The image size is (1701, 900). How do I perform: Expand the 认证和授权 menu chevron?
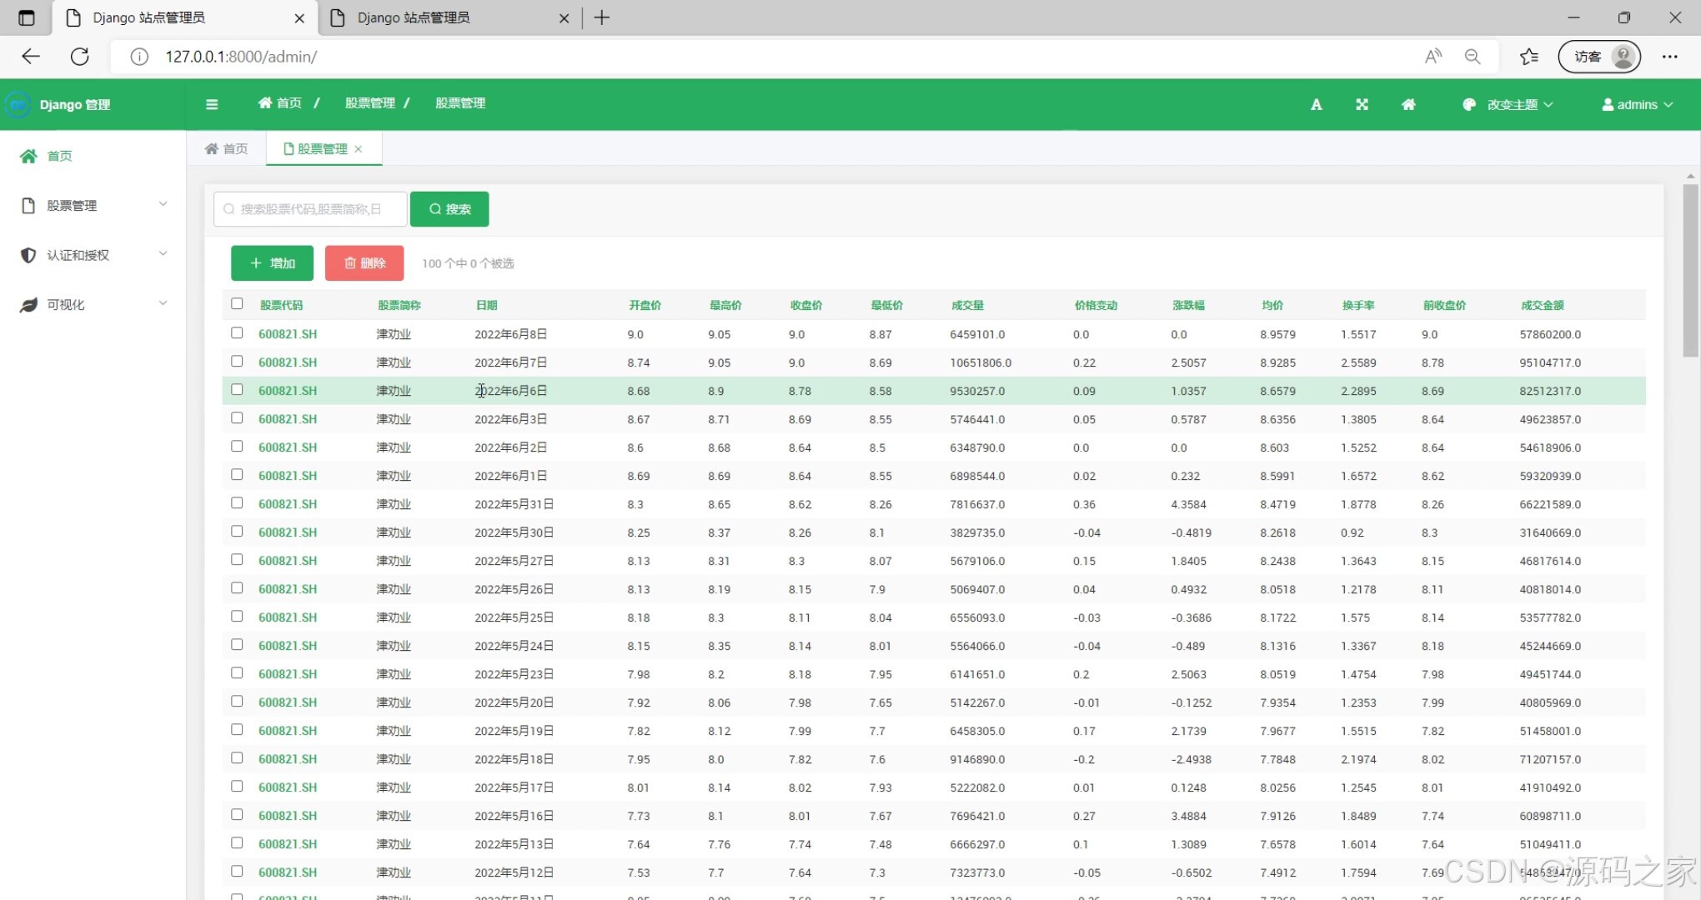pyautogui.click(x=163, y=253)
